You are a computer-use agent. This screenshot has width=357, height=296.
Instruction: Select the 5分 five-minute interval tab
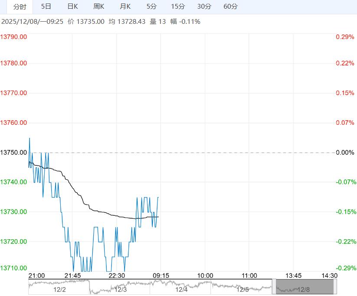click(x=151, y=7)
